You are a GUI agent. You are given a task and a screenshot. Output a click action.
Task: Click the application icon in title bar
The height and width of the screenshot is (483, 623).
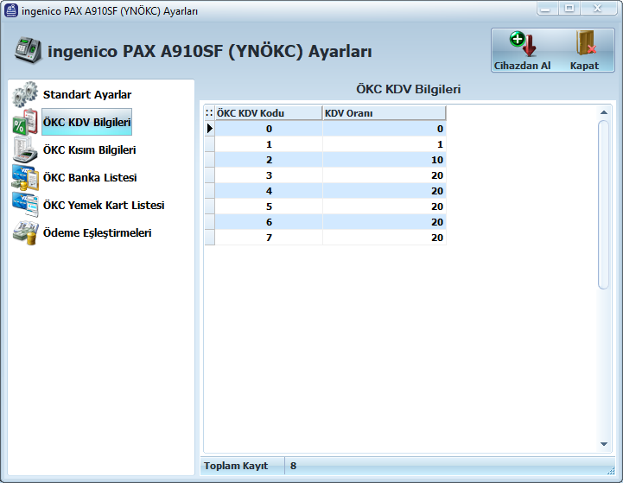11,10
